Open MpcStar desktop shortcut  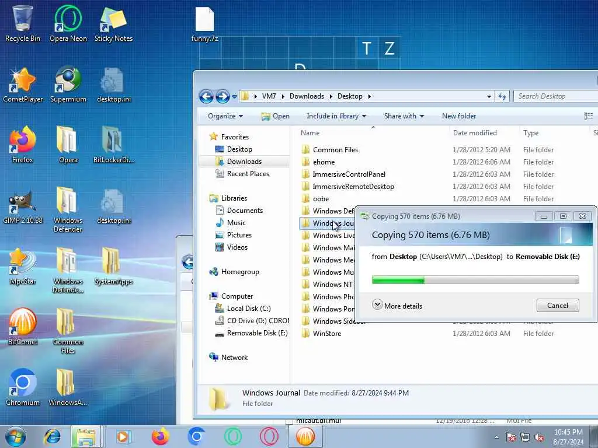[23, 267]
